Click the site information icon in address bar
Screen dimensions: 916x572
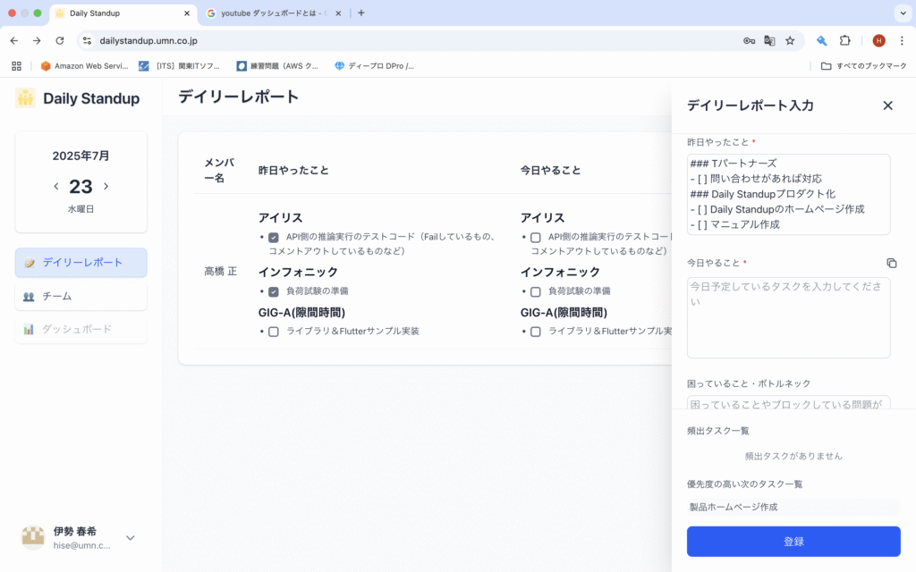coord(87,40)
